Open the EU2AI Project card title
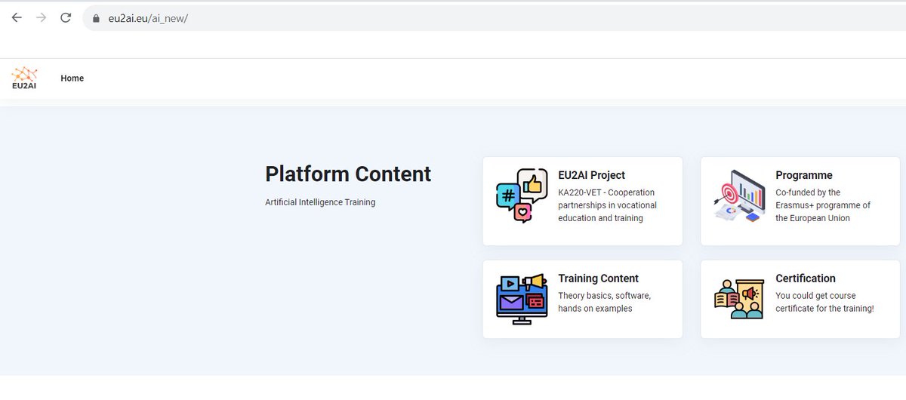This screenshot has width=906, height=400. (x=592, y=175)
